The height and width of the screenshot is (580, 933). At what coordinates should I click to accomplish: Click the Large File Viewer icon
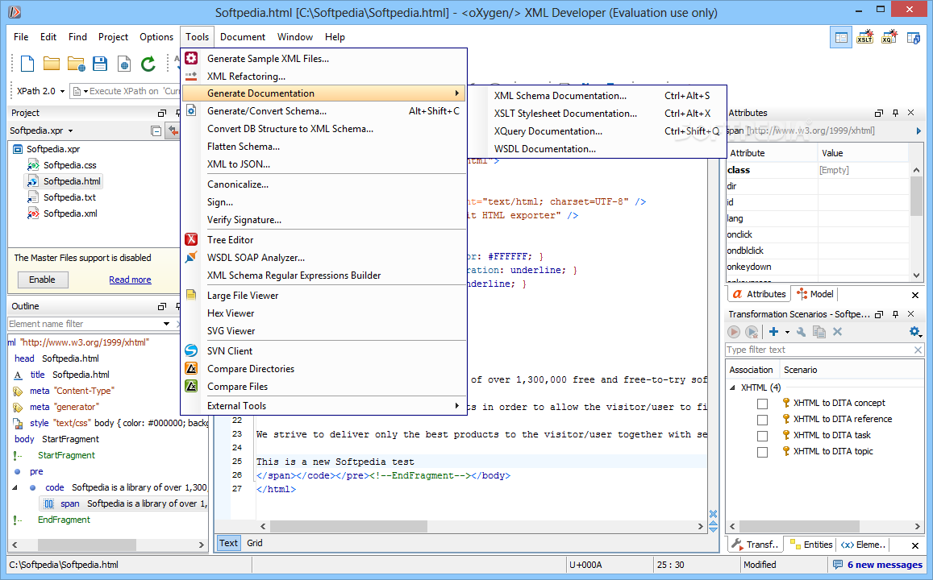[191, 295]
